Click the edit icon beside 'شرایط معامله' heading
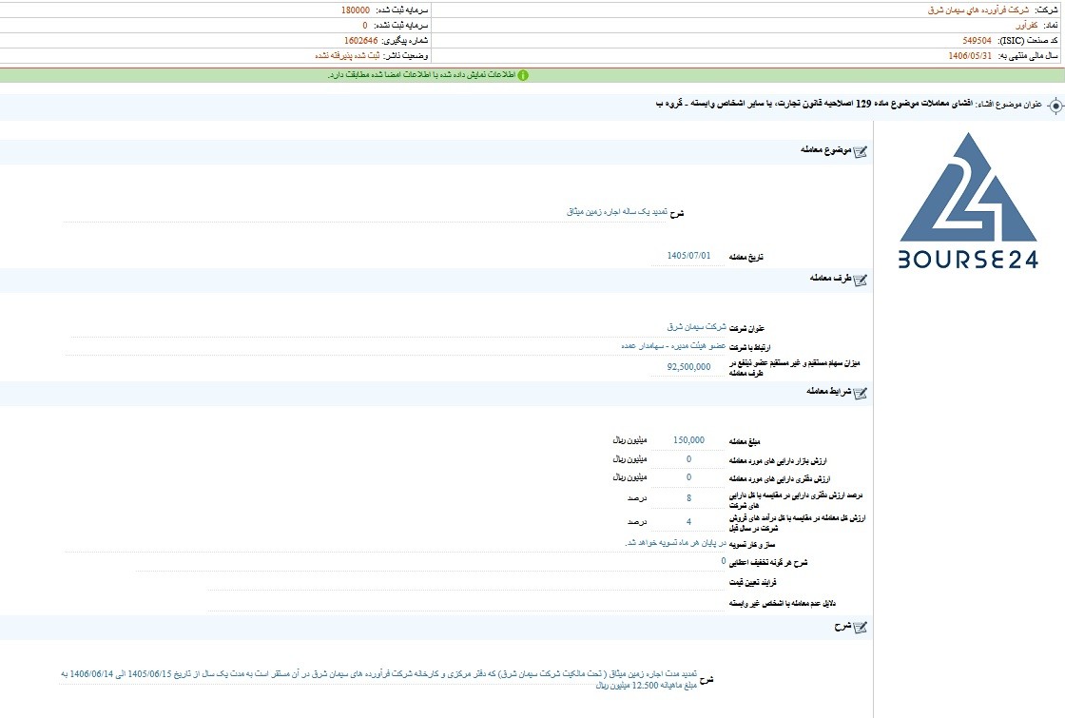This screenshot has height=718, width=1065. pos(860,393)
